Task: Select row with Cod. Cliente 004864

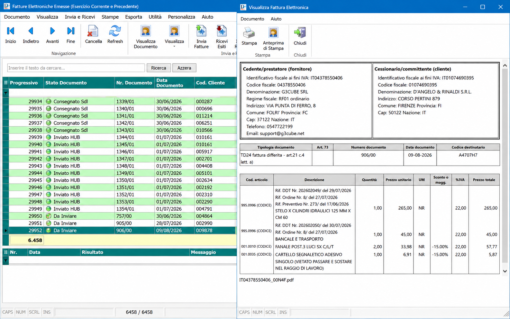Action: (122, 216)
